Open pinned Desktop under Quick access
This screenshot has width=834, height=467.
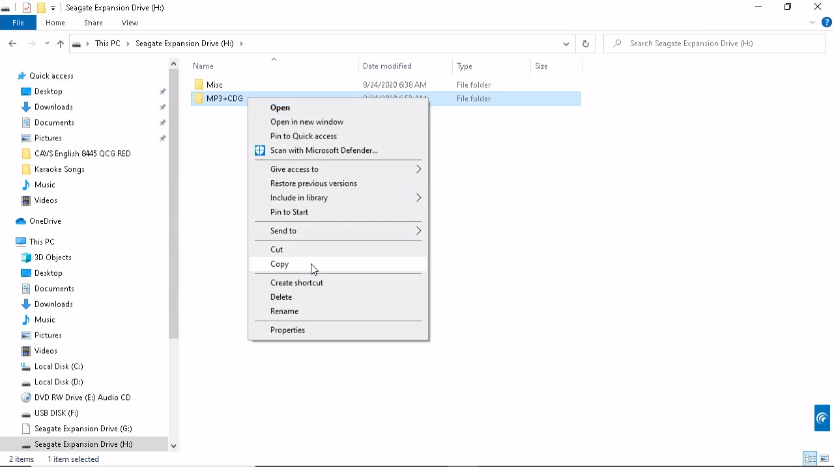(x=48, y=92)
